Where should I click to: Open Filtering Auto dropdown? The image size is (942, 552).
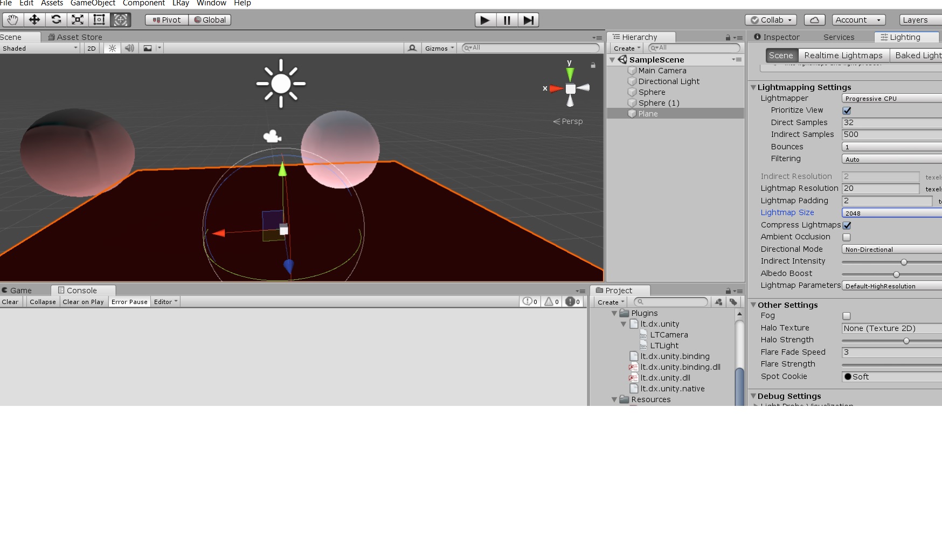[892, 159]
